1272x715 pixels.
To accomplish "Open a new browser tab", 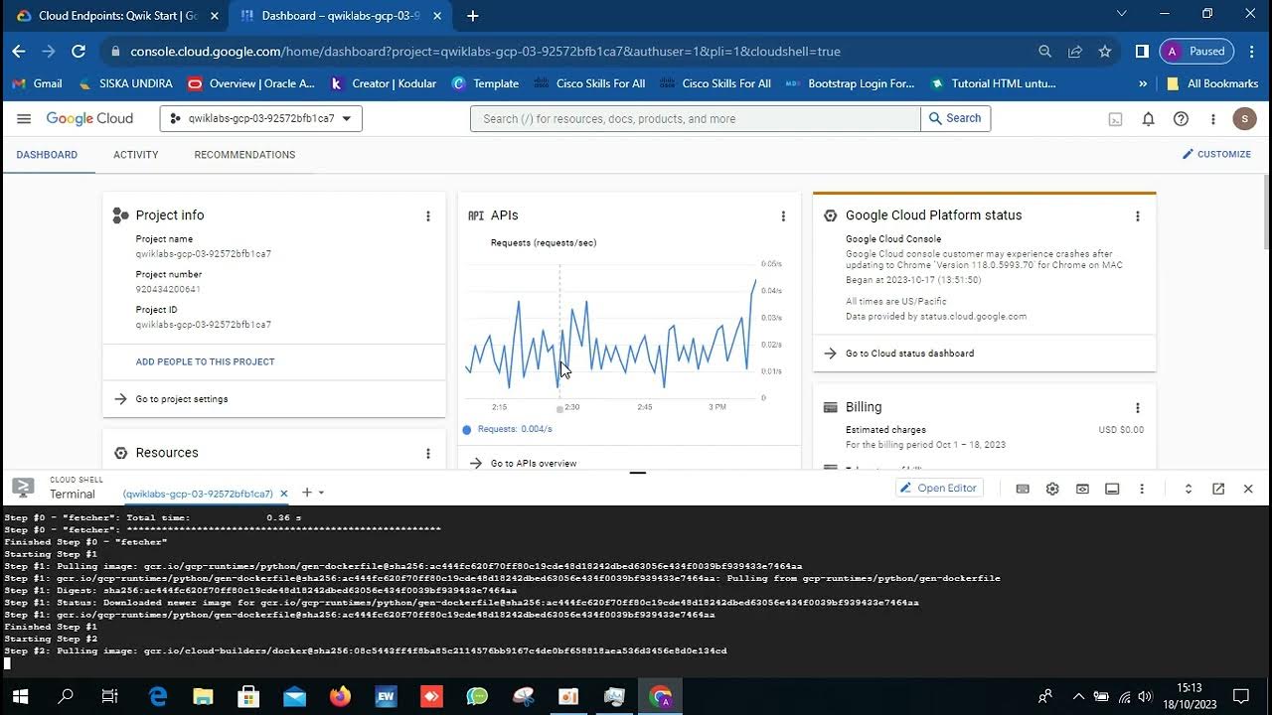I will pyautogui.click(x=473, y=16).
